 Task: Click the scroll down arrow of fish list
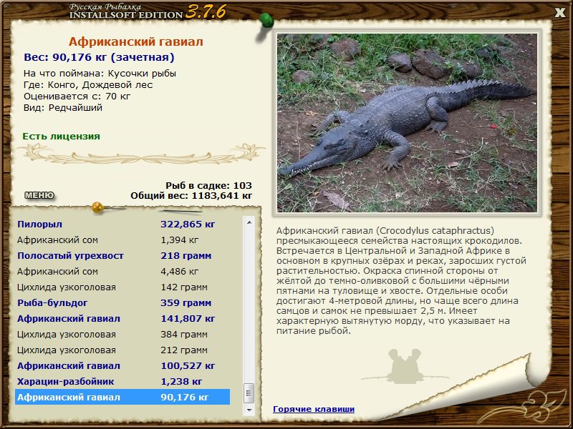[249, 410]
